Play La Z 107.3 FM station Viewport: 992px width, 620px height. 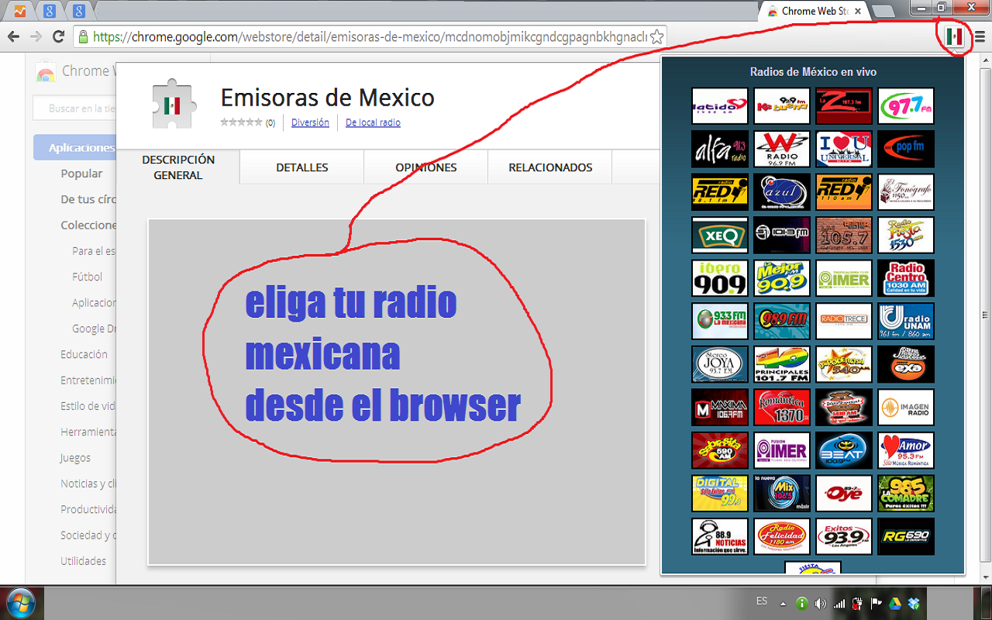844,106
